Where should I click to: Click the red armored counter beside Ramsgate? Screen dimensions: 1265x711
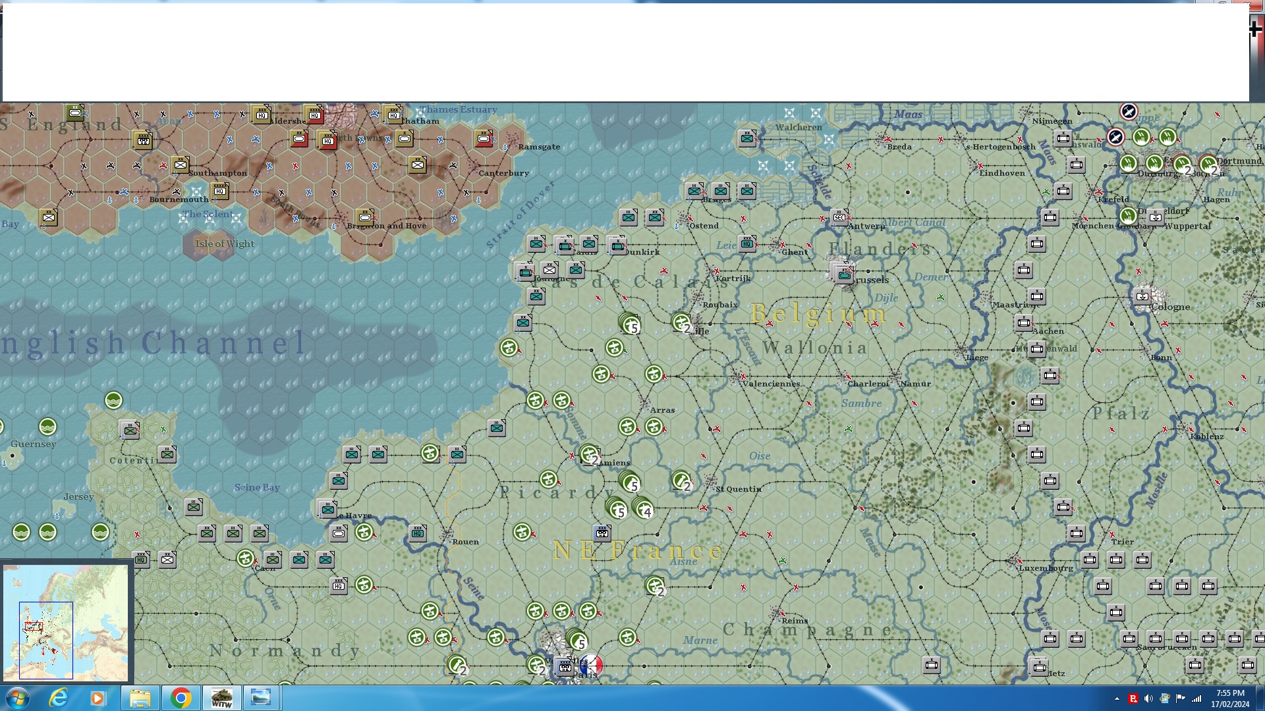(x=484, y=138)
